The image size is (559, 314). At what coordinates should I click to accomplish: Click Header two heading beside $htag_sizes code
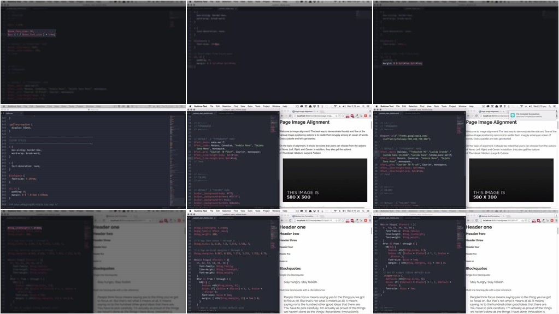290,234
